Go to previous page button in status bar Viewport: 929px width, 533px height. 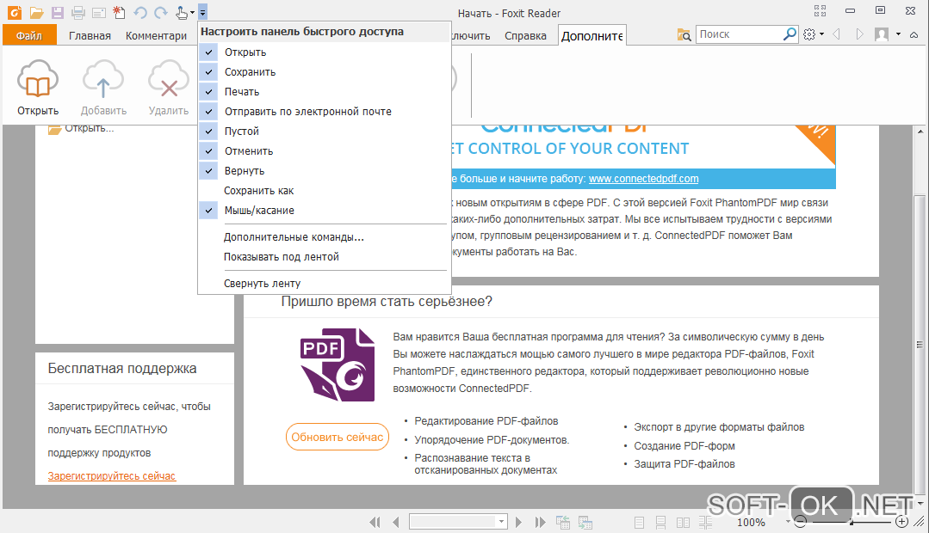(x=396, y=522)
